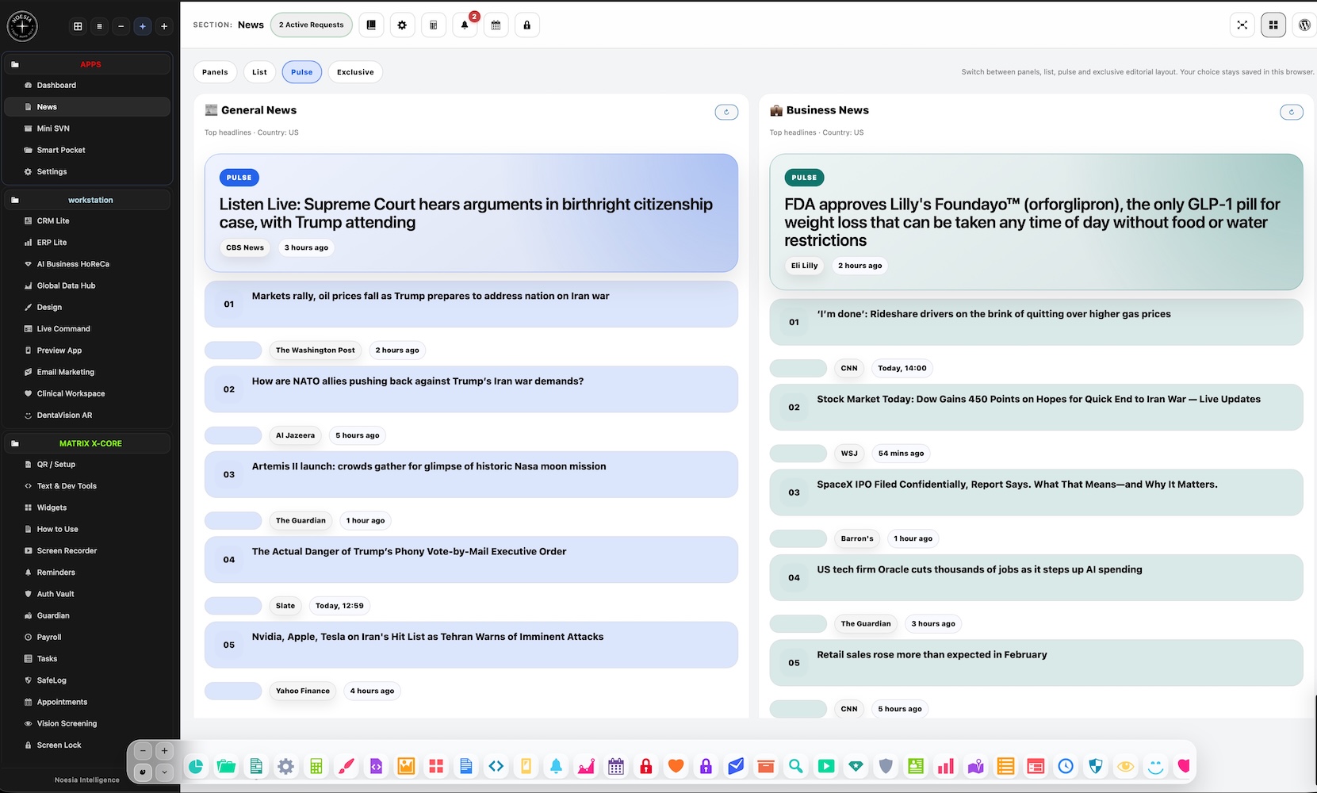Click the Noesia logo in sidebar
The height and width of the screenshot is (793, 1317).
click(x=22, y=26)
